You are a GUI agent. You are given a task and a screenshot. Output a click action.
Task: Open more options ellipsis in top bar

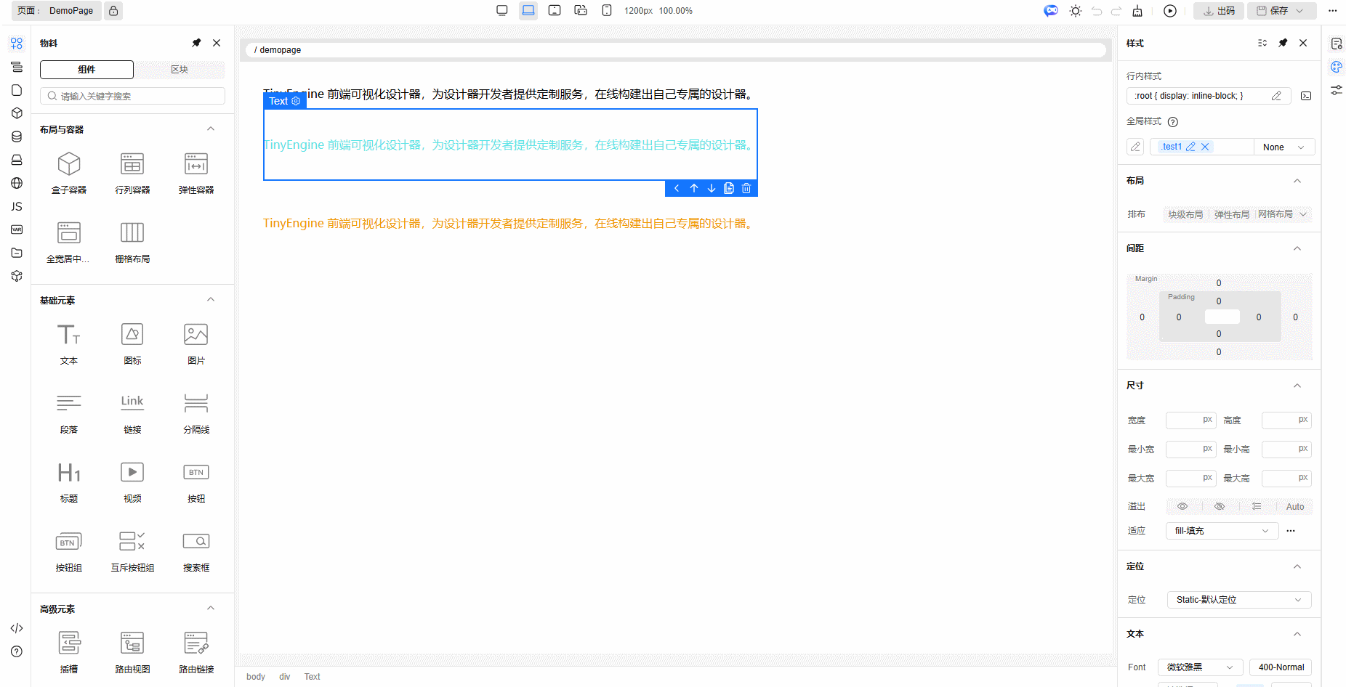(x=1333, y=11)
